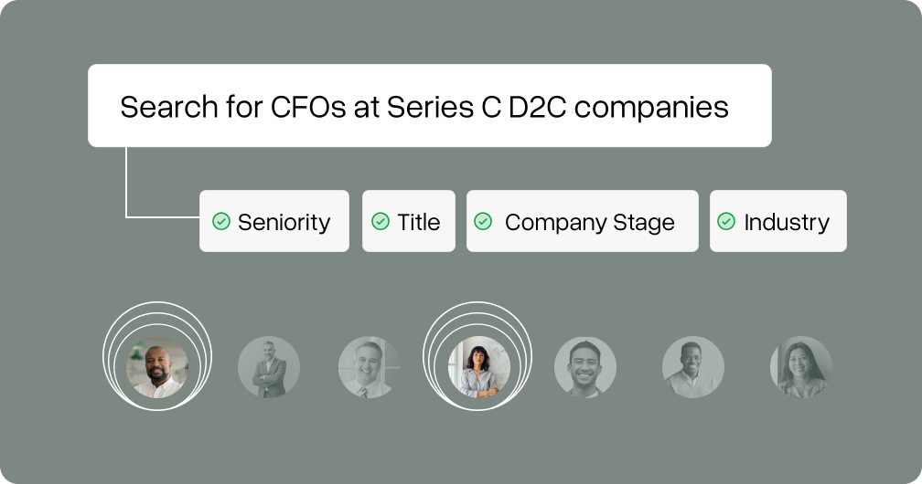
Task: Choose the broadly smiling young man's avatar
Action: pyautogui.click(x=585, y=367)
